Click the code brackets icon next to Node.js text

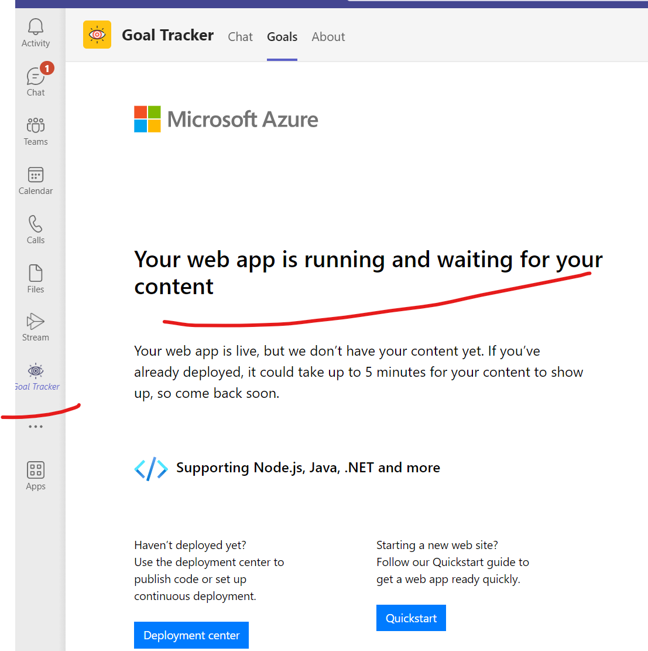point(151,468)
